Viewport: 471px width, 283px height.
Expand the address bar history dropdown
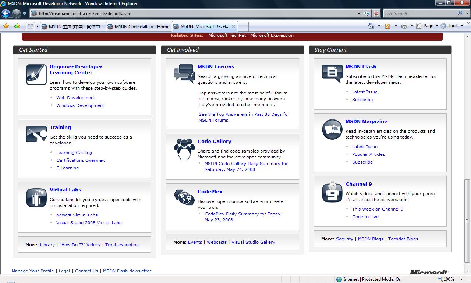[359, 14]
